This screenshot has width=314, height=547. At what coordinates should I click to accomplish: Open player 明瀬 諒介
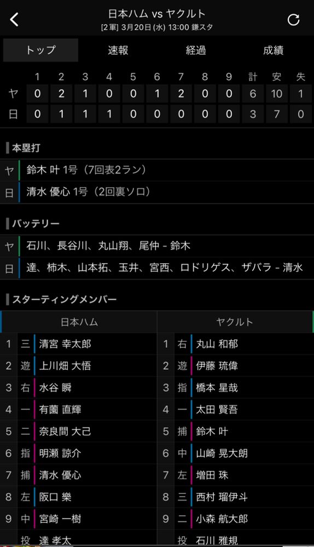tap(79, 453)
